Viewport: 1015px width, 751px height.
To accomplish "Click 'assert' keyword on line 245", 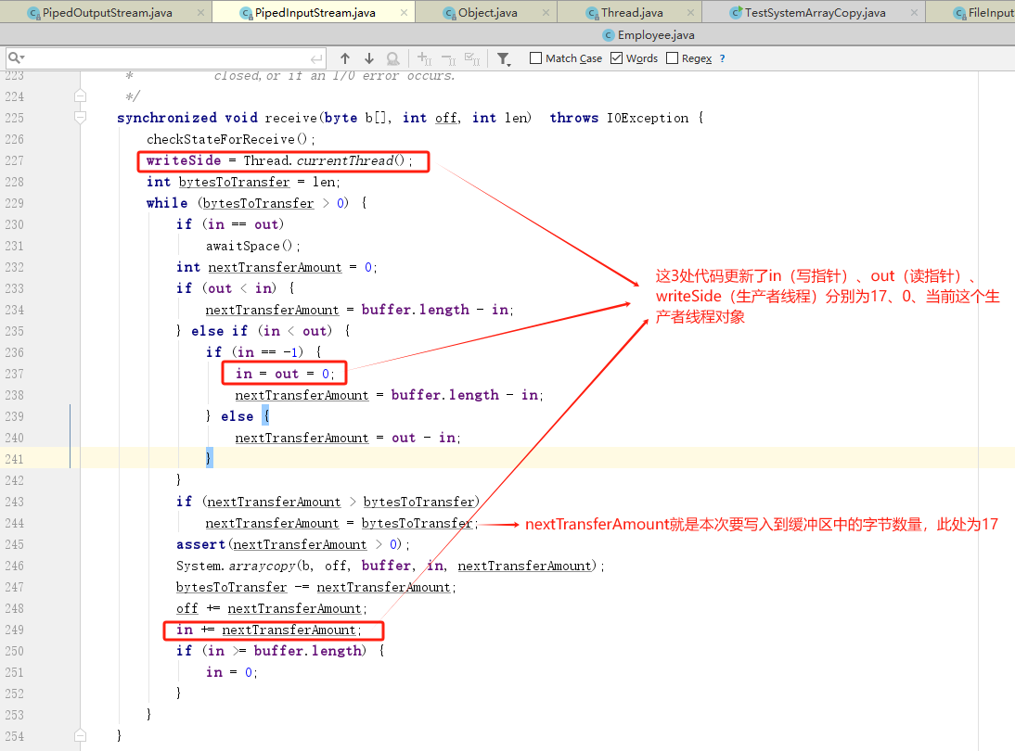I will [200, 544].
